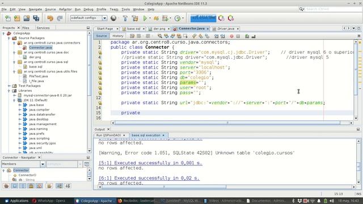363x204 pixels.
Task: Click the output panel horizontal scrollbar thumb
Action: point(164,186)
